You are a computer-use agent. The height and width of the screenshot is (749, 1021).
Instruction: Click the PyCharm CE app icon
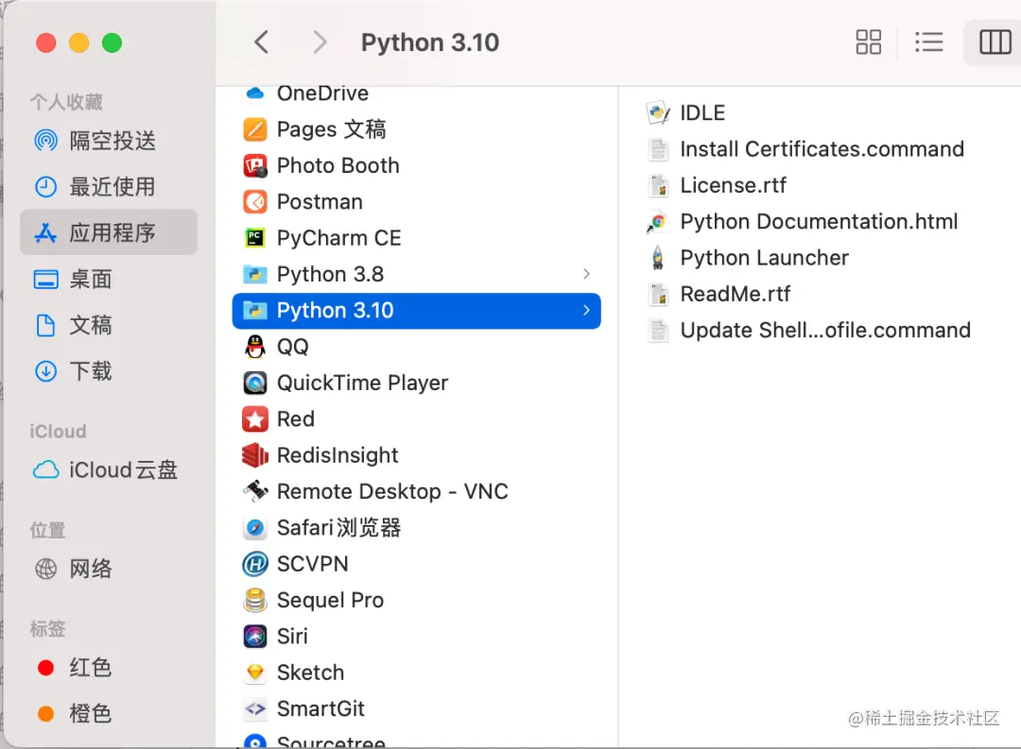click(x=254, y=238)
